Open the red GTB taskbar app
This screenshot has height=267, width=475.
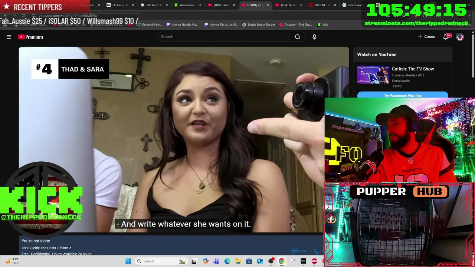point(314,261)
